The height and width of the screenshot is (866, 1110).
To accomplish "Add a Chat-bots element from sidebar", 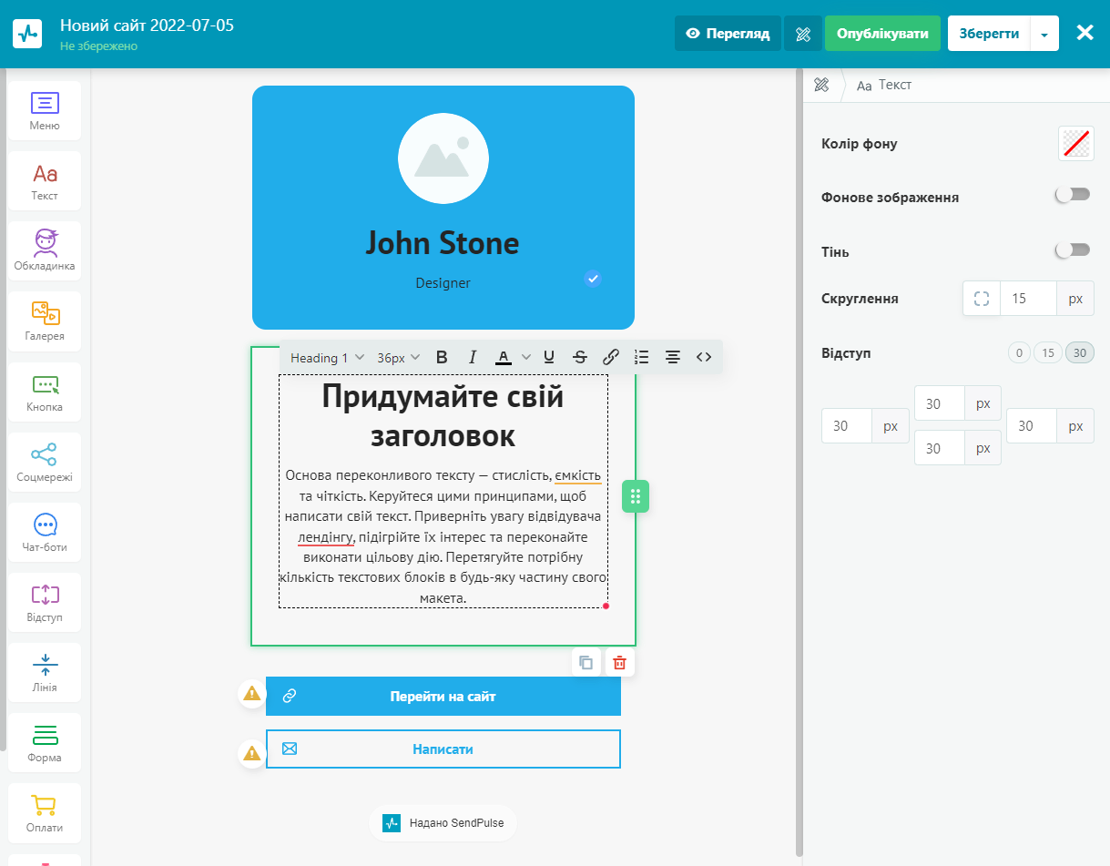I will 45,533.
